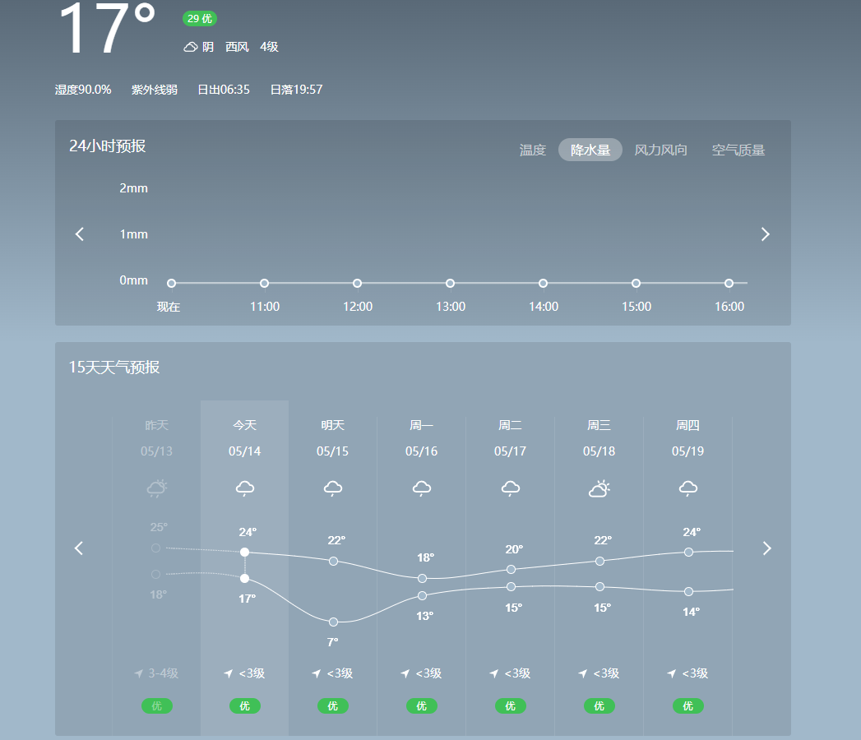
Task: Show later days in 15天天气预报
Action: [767, 548]
